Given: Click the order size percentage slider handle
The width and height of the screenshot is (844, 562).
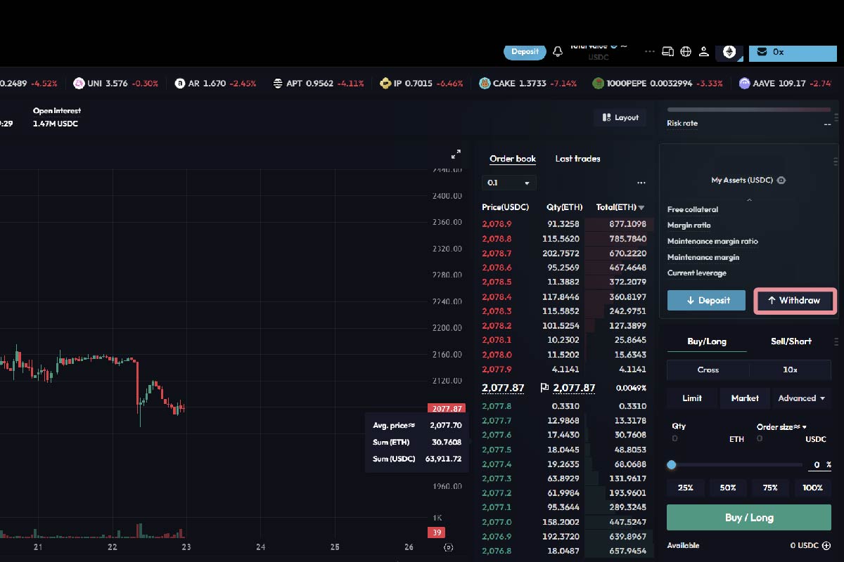Looking at the screenshot, I should coord(672,465).
